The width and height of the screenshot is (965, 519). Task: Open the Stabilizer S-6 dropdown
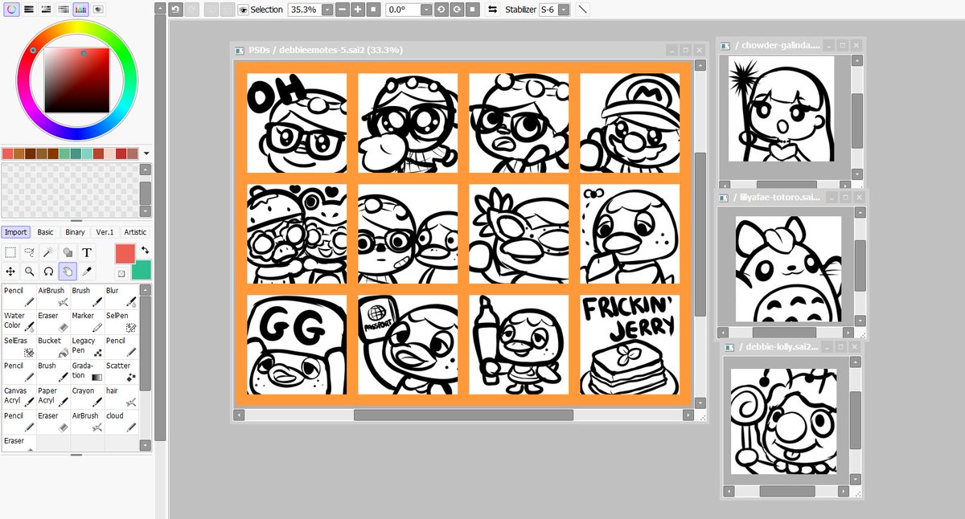coord(563,10)
